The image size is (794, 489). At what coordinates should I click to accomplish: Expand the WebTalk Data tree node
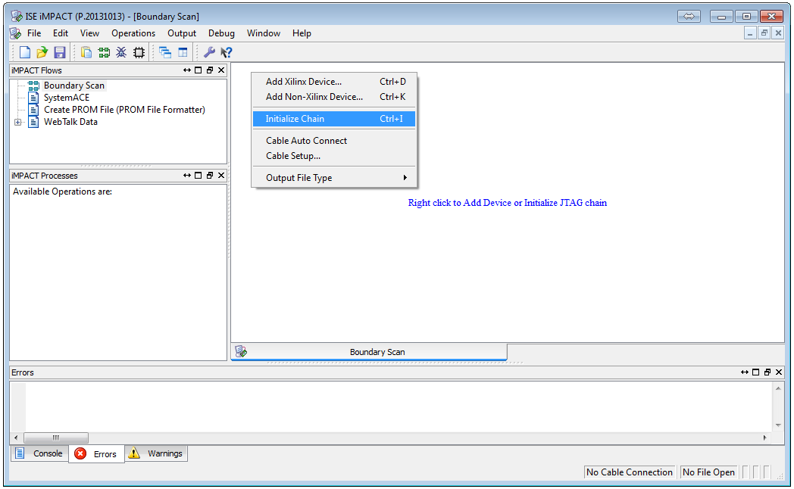tap(17, 122)
